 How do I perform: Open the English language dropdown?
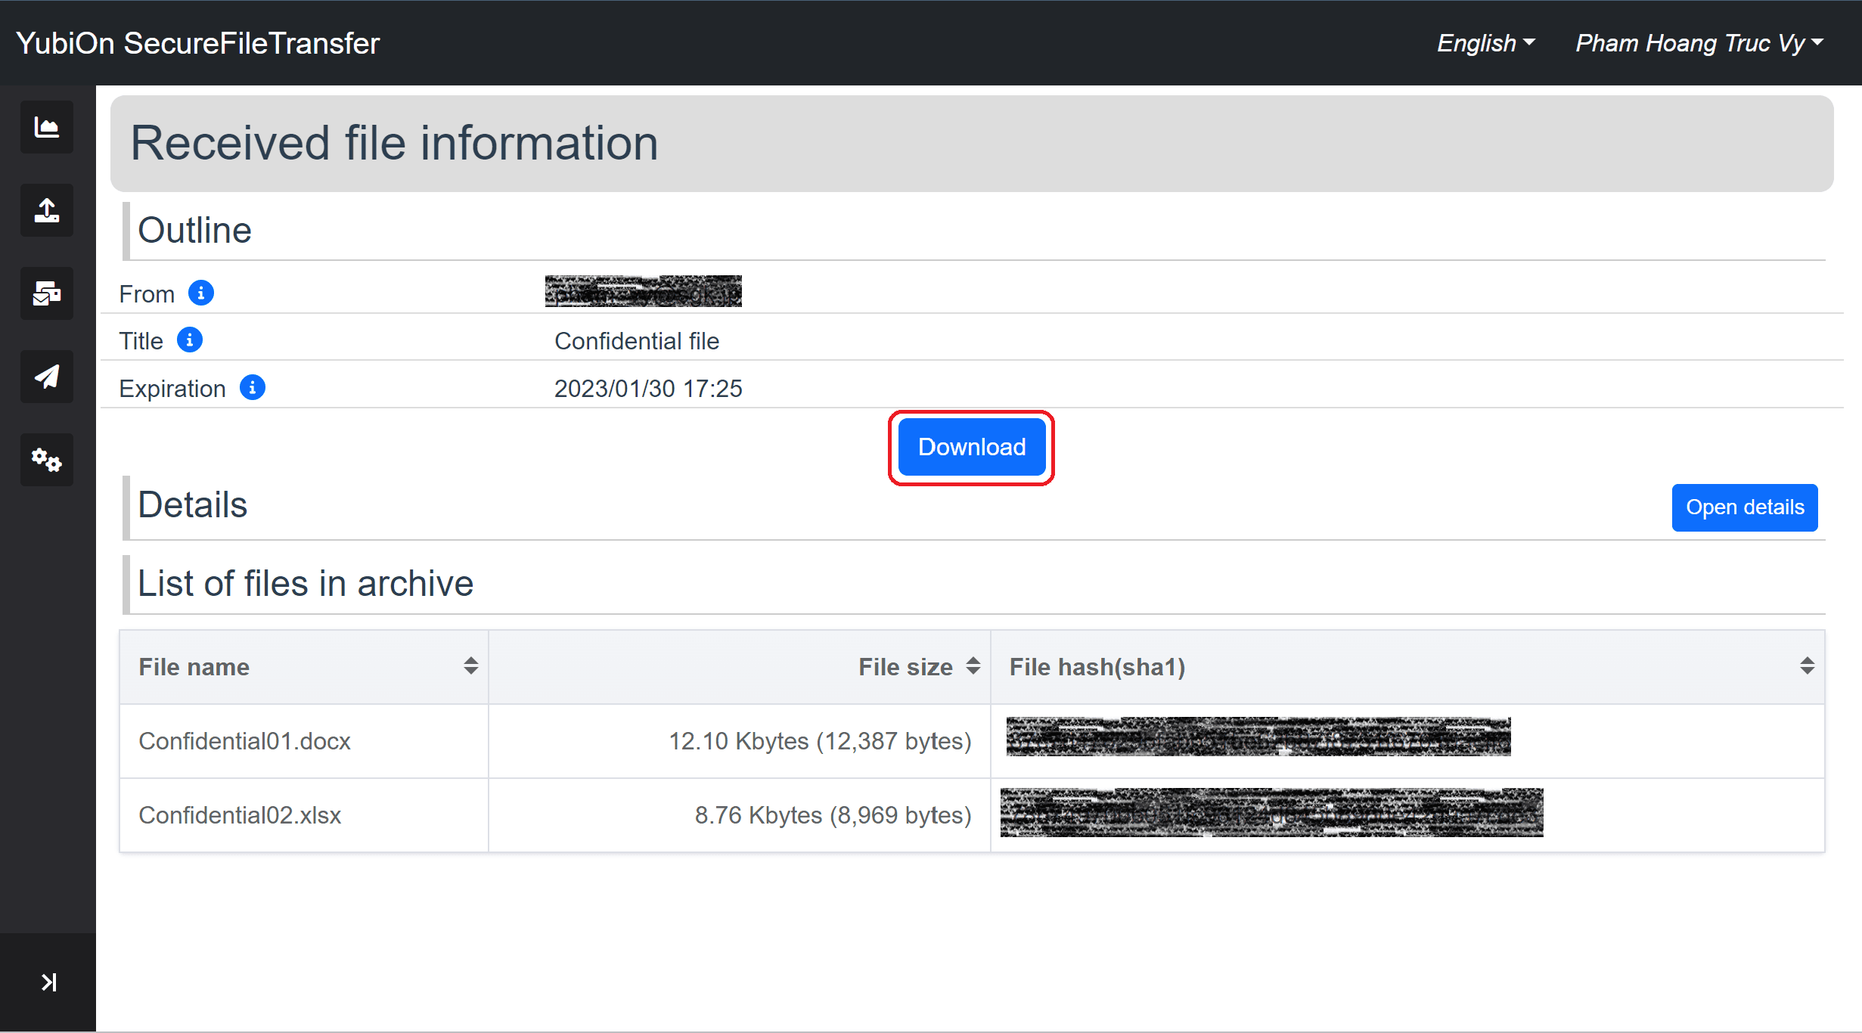[x=1486, y=43]
